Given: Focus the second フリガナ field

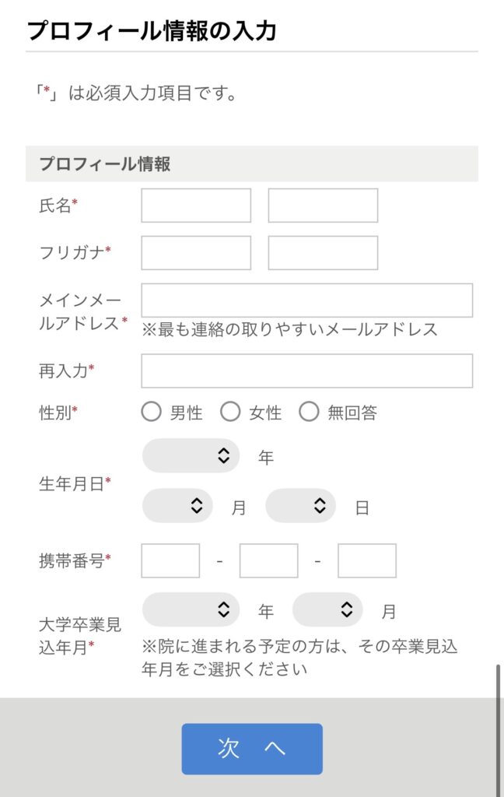Looking at the screenshot, I should [323, 253].
